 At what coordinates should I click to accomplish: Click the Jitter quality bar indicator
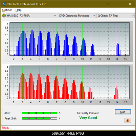click(x=40, y=113)
